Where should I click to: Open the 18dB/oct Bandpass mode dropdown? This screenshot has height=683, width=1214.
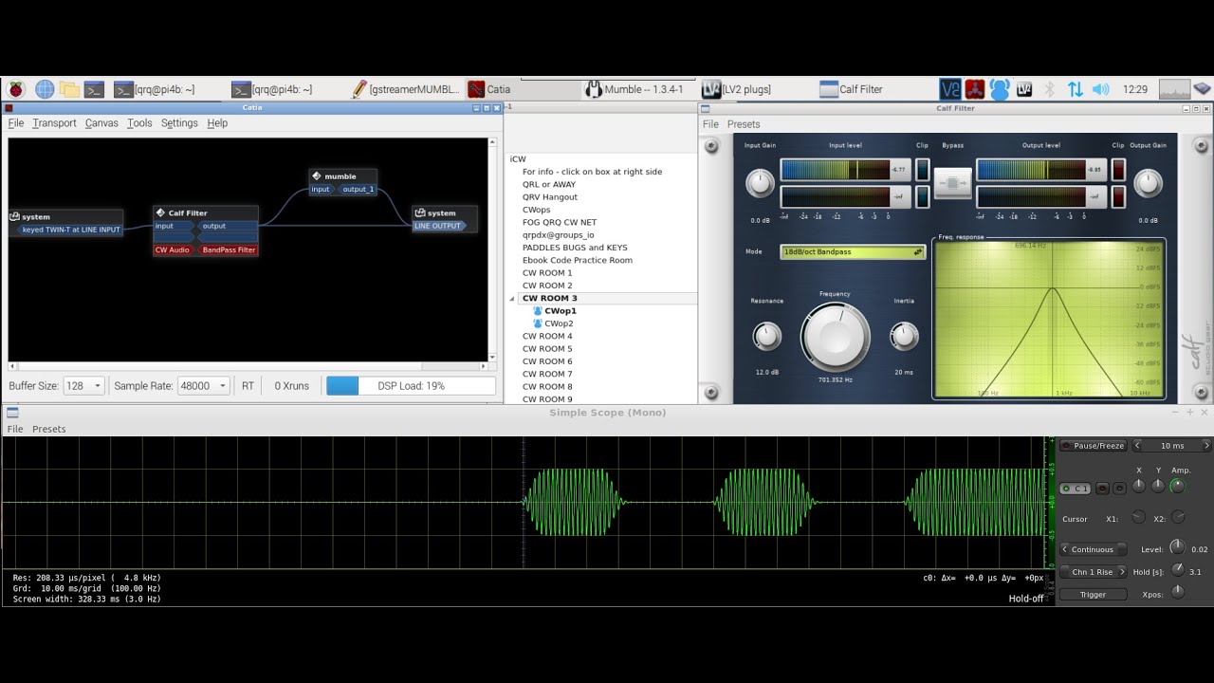pyautogui.click(x=852, y=252)
